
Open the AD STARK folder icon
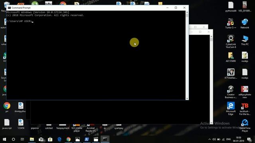231,57
